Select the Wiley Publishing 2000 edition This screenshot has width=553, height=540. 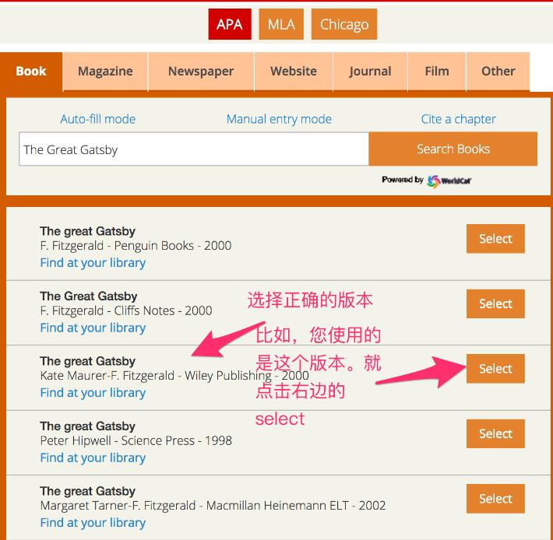(x=495, y=369)
